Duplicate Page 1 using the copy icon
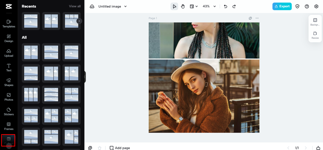Screen dimensions: 323x150 coord(250,18)
